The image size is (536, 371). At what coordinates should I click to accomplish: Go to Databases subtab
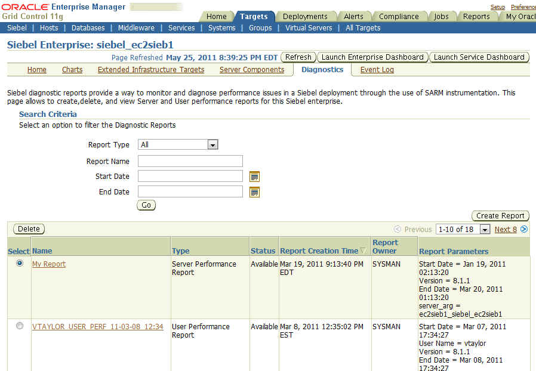(88, 28)
